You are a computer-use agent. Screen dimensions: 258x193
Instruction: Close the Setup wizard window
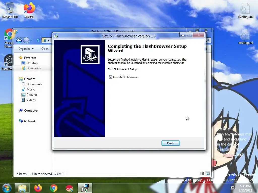[199, 35]
